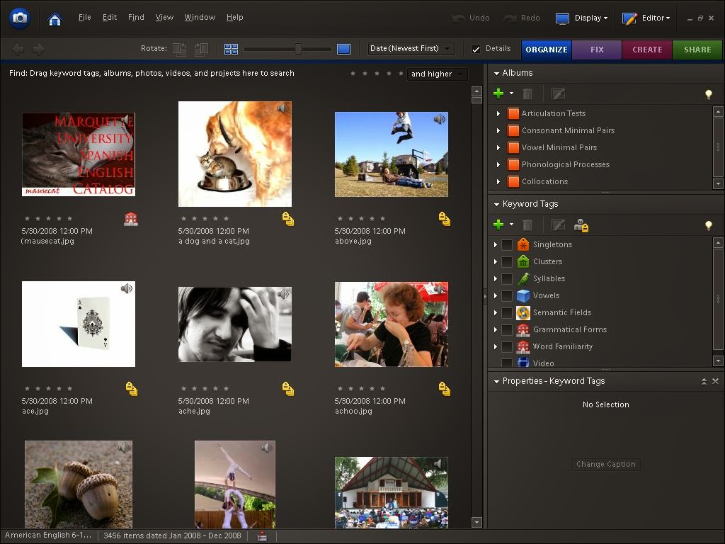
Task: Enable the Semantic Fields checkbox
Action: tap(507, 312)
